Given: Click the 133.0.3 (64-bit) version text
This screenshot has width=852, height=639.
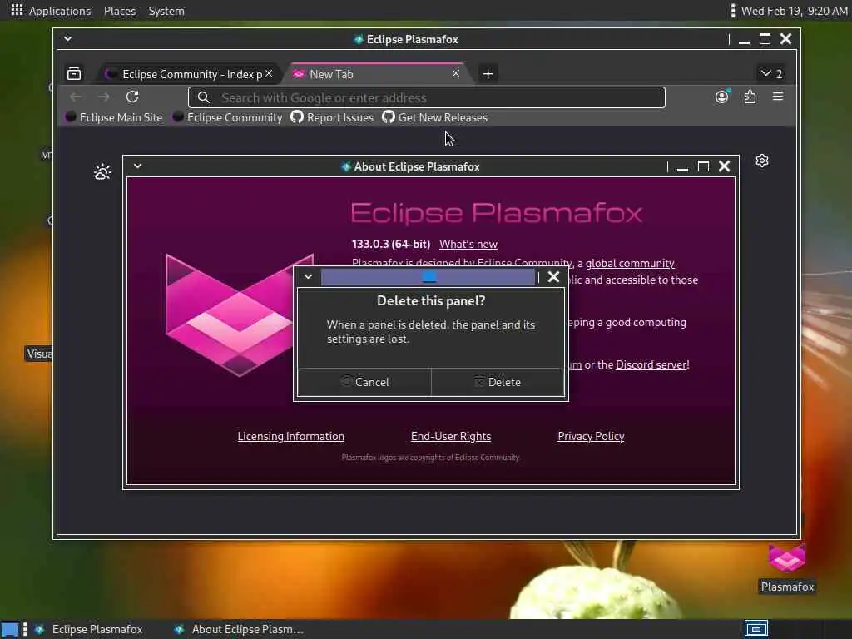Looking at the screenshot, I should (391, 244).
